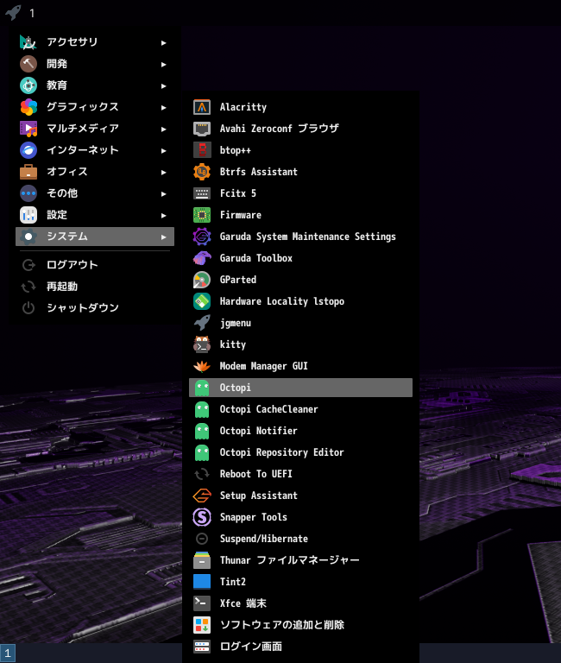This screenshot has height=663, width=561.
Task: Click Hardware Locality lstopo icon
Action: tap(202, 301)
